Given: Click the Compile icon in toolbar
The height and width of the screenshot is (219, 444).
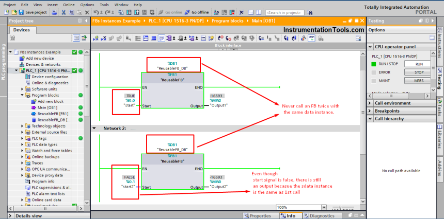Looking at the screenshot, I should pyautogui.click(x=121, y=12).
